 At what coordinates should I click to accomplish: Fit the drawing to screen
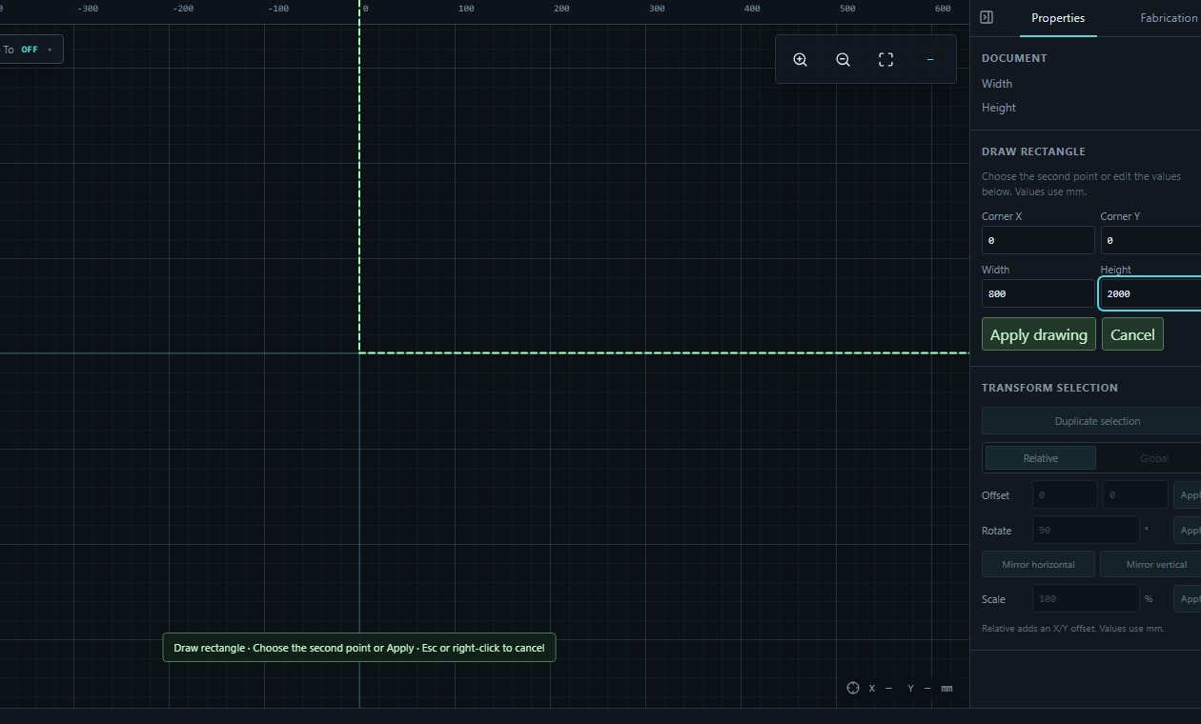coord(885,59)
